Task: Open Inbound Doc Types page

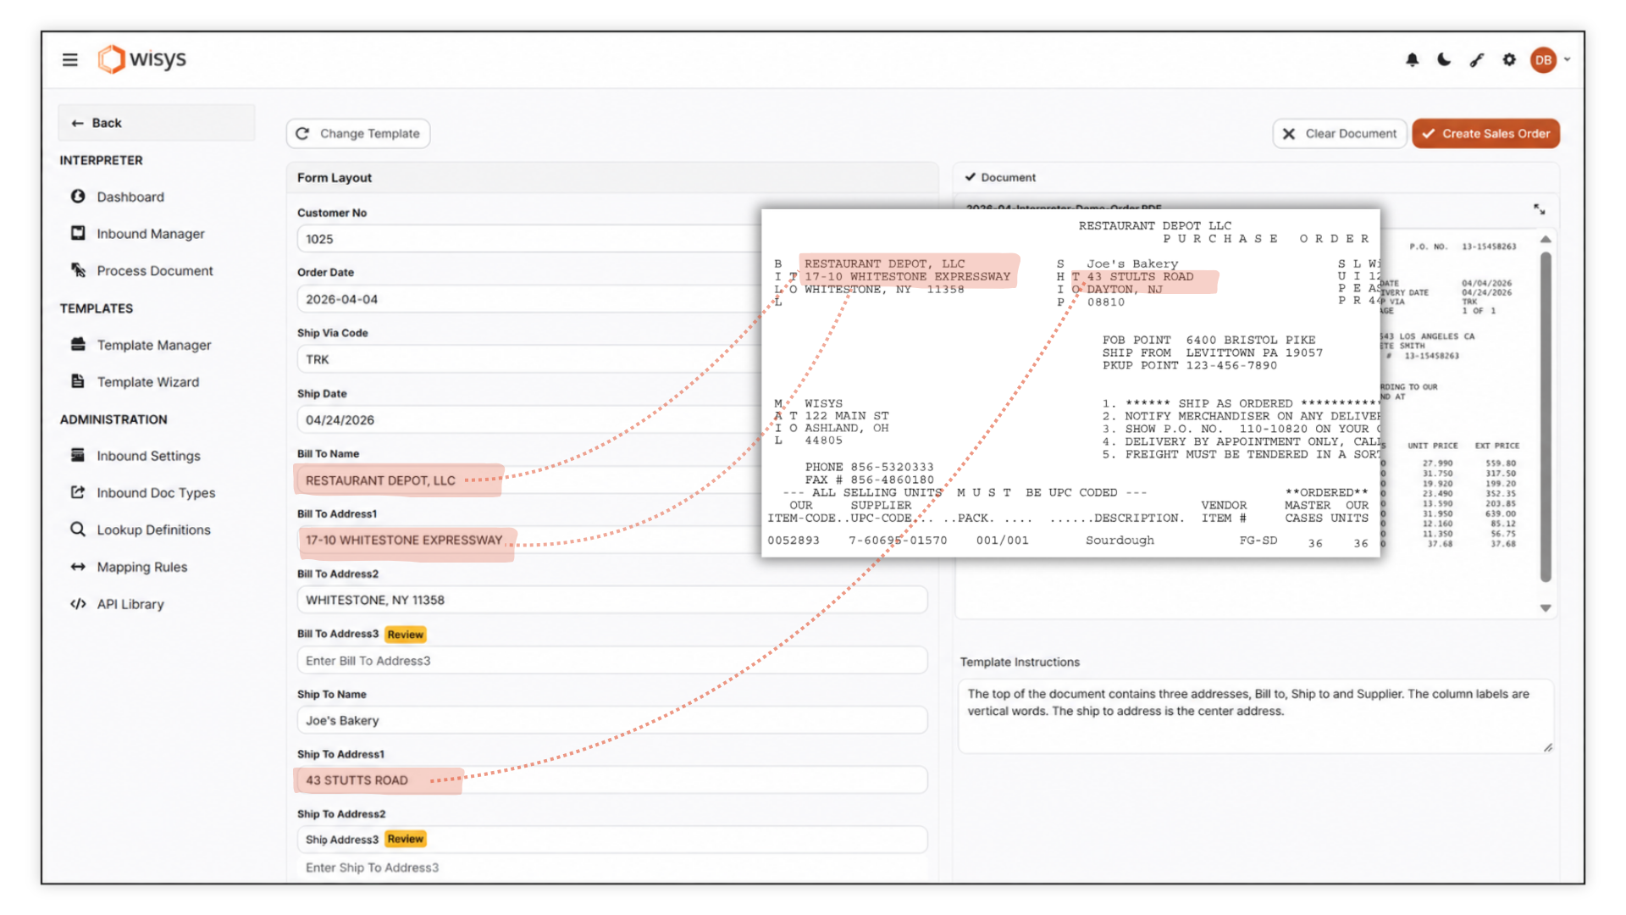Action: (156, 493)
